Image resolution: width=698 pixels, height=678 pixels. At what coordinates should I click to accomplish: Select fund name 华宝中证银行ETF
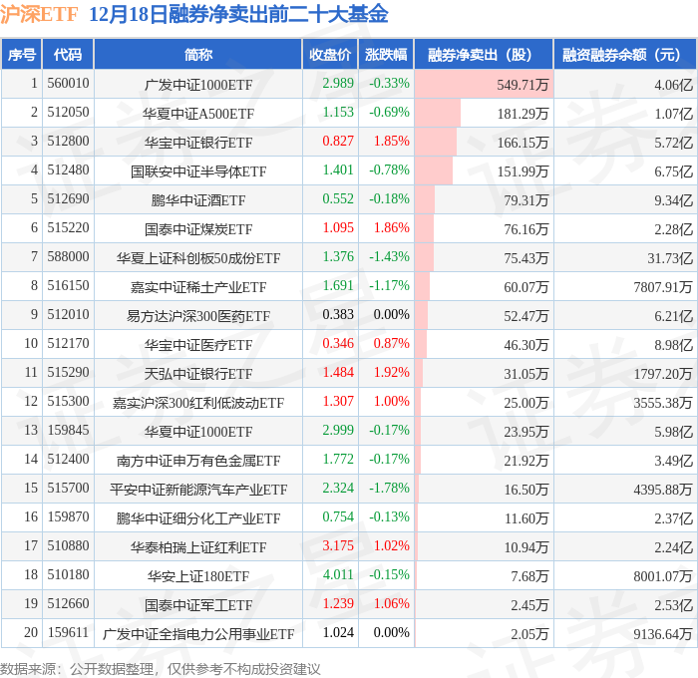198,143
